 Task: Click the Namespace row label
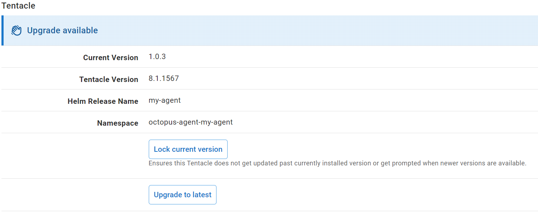118,123
